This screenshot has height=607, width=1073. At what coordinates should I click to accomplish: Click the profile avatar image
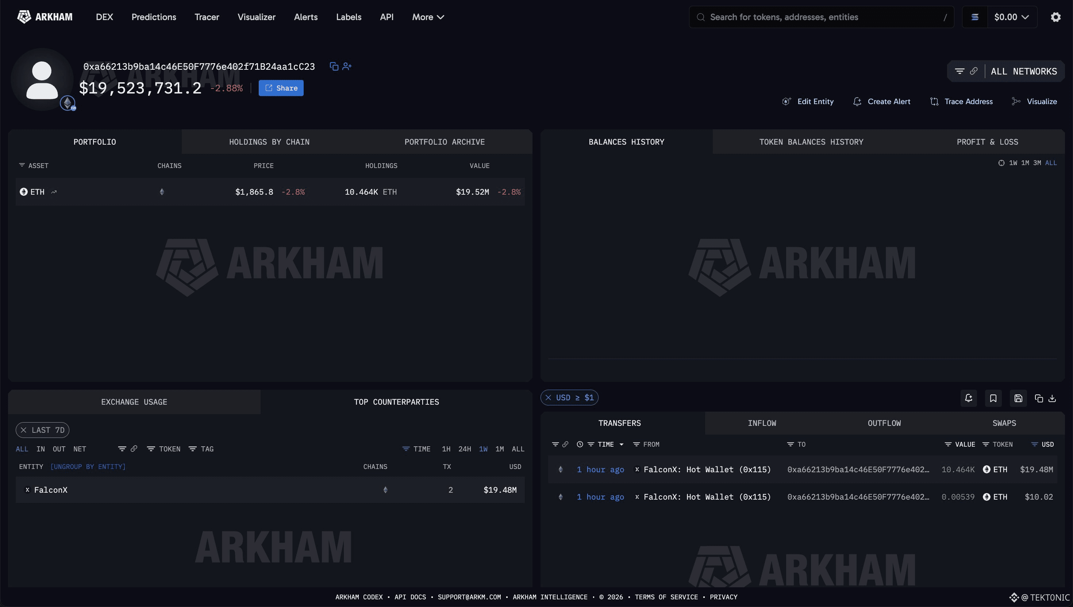[x=42, y=80]
